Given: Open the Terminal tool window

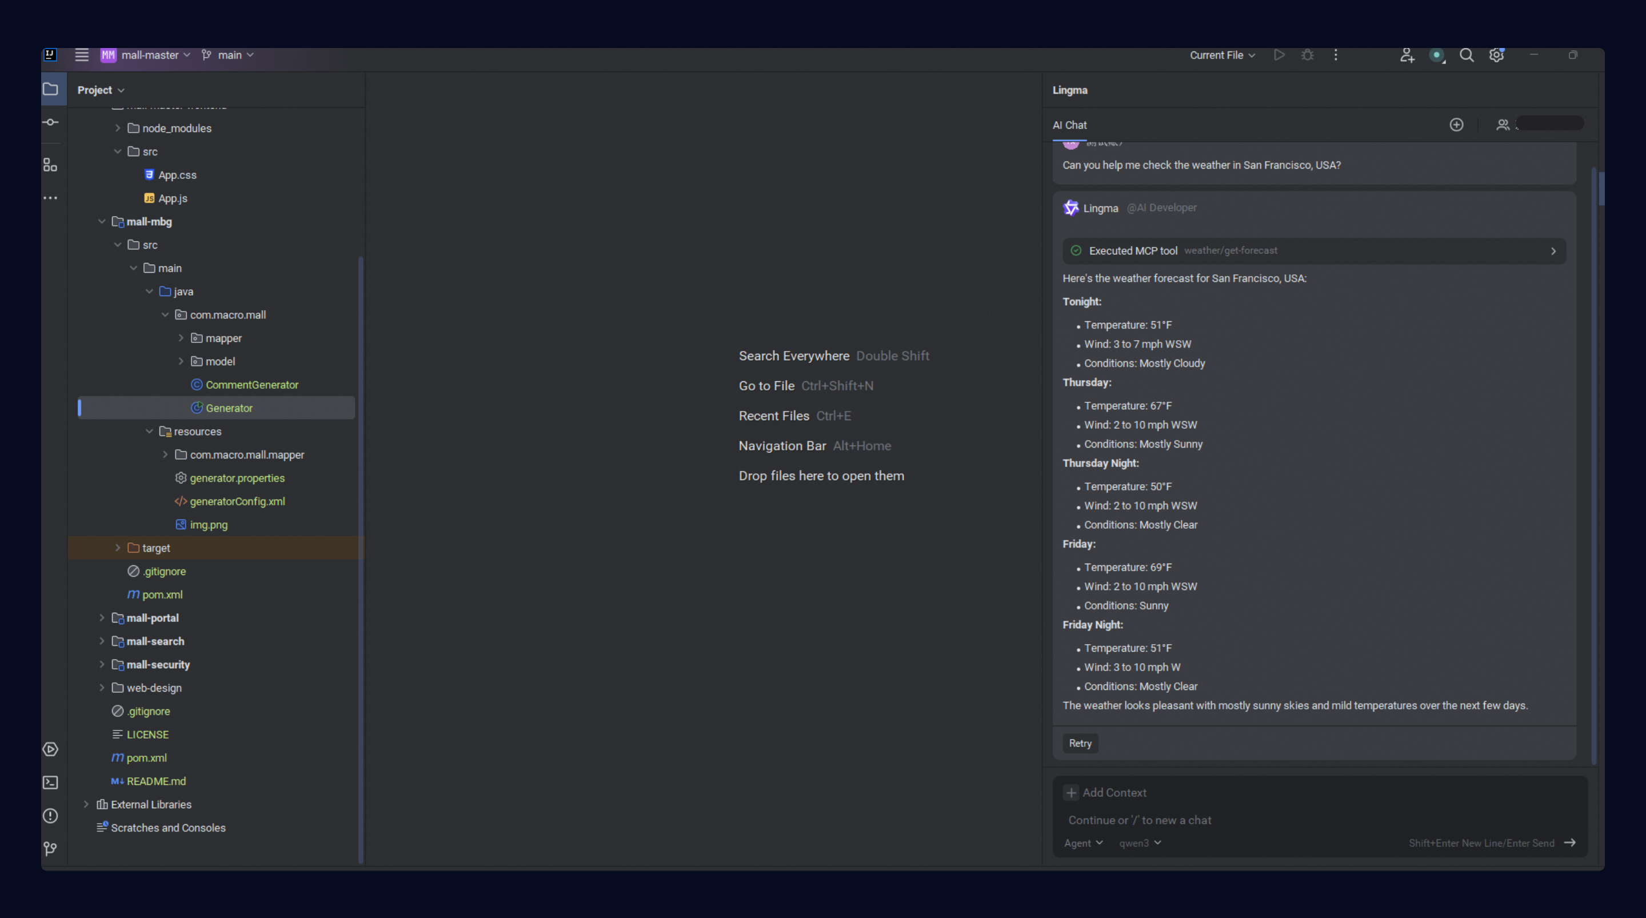Looking at the screenshot, I should point(50,783).
